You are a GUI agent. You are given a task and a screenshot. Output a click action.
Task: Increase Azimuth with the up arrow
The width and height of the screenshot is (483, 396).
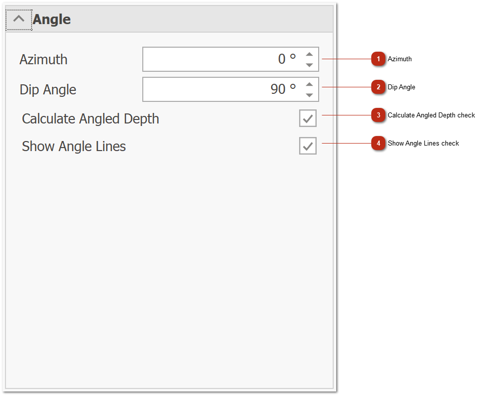point(309,54)
